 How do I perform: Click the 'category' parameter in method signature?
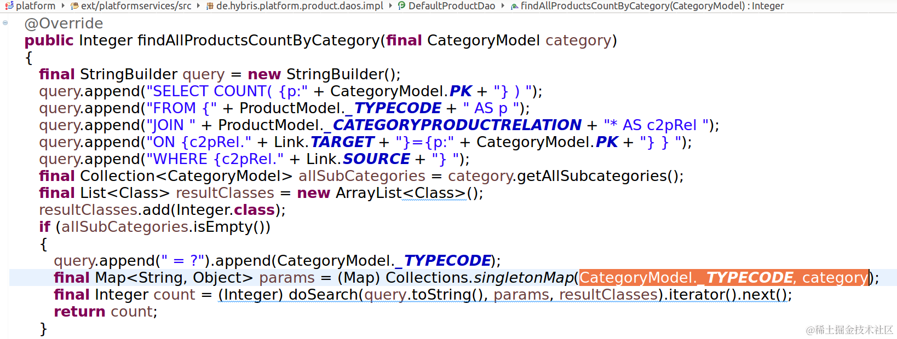[578, 40]
